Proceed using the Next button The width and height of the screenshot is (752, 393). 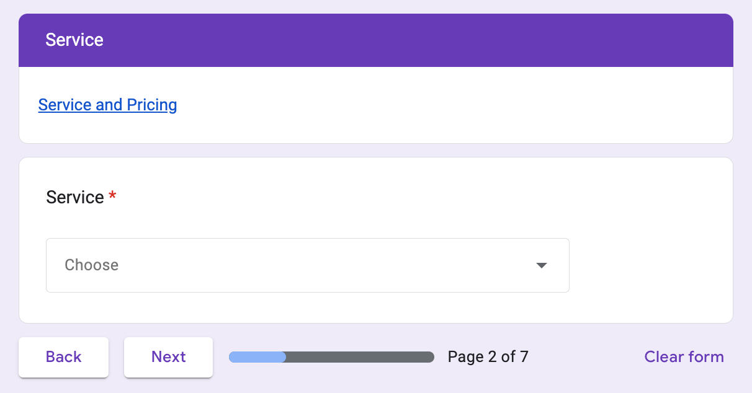pos(168,357)
